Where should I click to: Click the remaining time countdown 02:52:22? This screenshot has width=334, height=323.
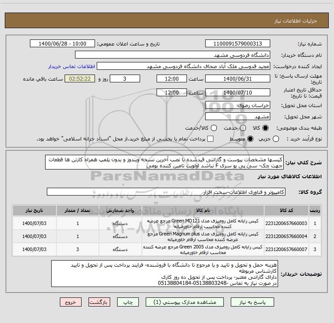[x=80, y=78]
